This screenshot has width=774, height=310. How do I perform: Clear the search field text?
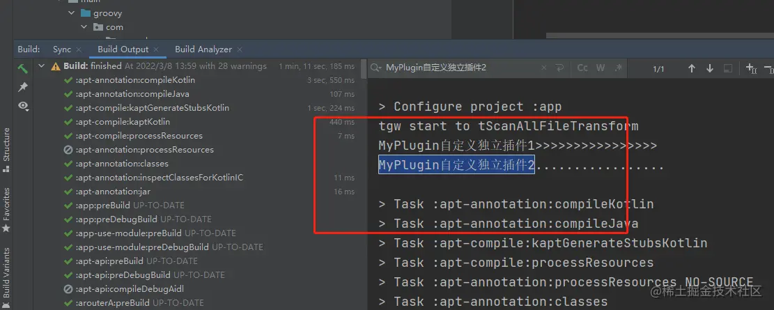(x=543, y=68)
